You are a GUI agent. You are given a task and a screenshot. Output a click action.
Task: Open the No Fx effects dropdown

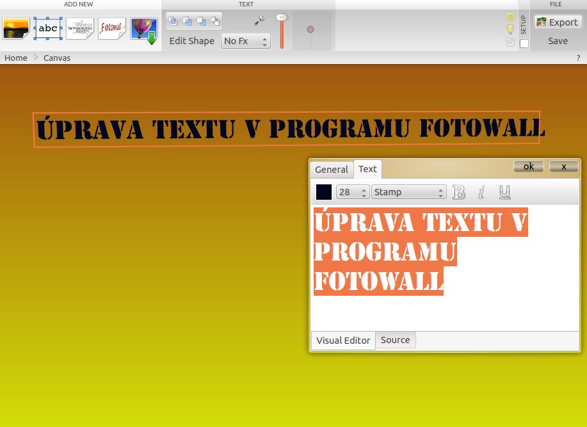[246, 41]
